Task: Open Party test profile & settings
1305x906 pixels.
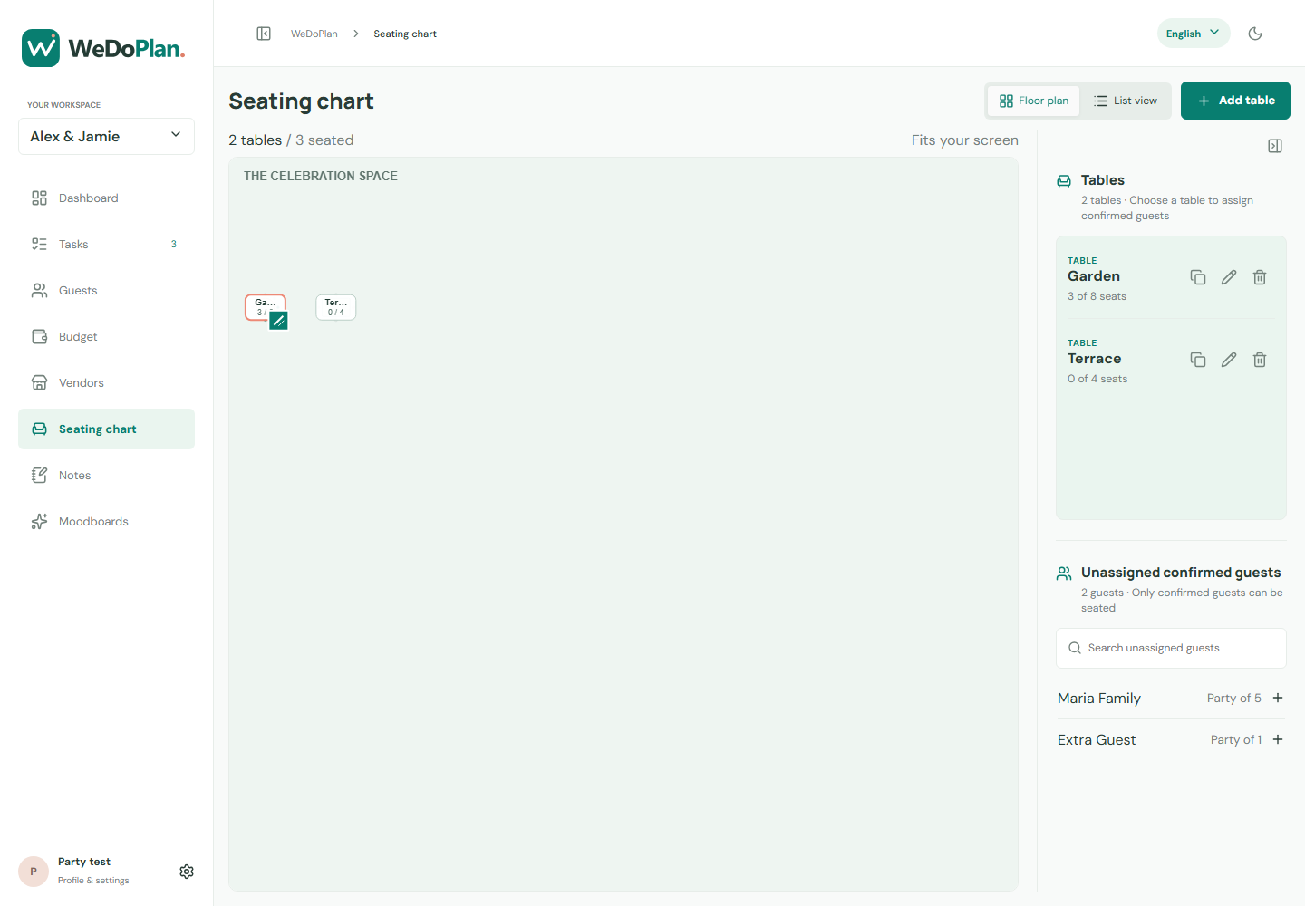Action: (93, 871)
